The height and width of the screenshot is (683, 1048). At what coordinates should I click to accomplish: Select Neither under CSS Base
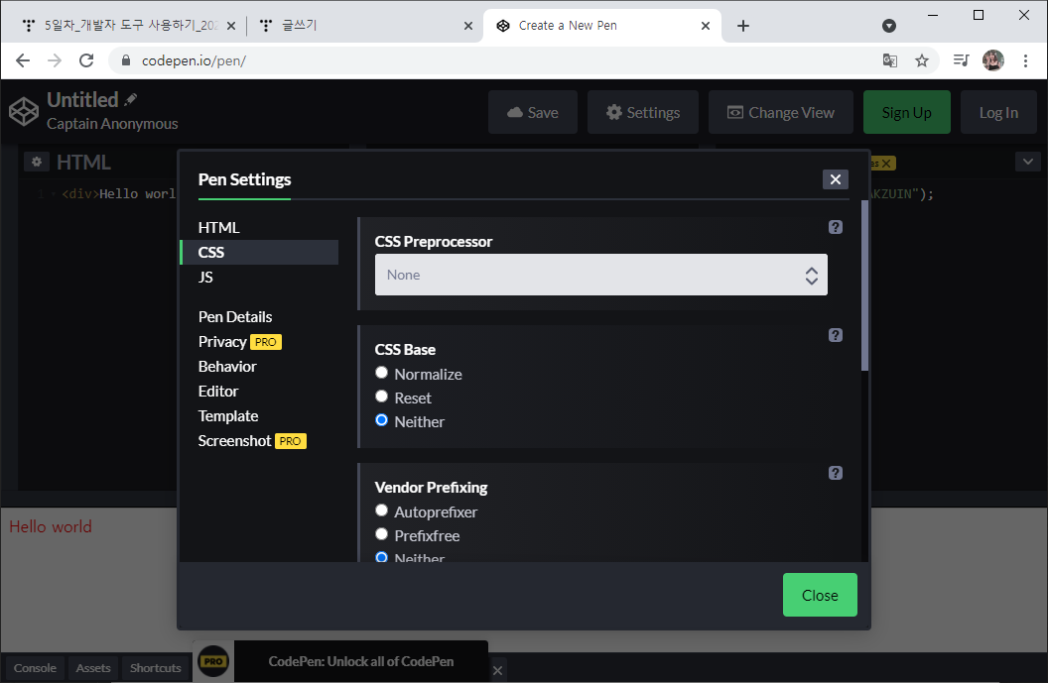point(382,420)
